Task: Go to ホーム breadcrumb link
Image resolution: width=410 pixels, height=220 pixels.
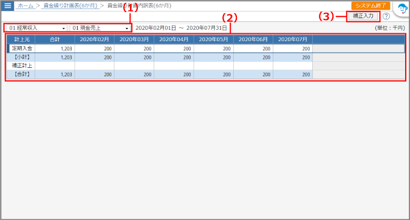Action: pyautogui.click(x=26, y=5)
